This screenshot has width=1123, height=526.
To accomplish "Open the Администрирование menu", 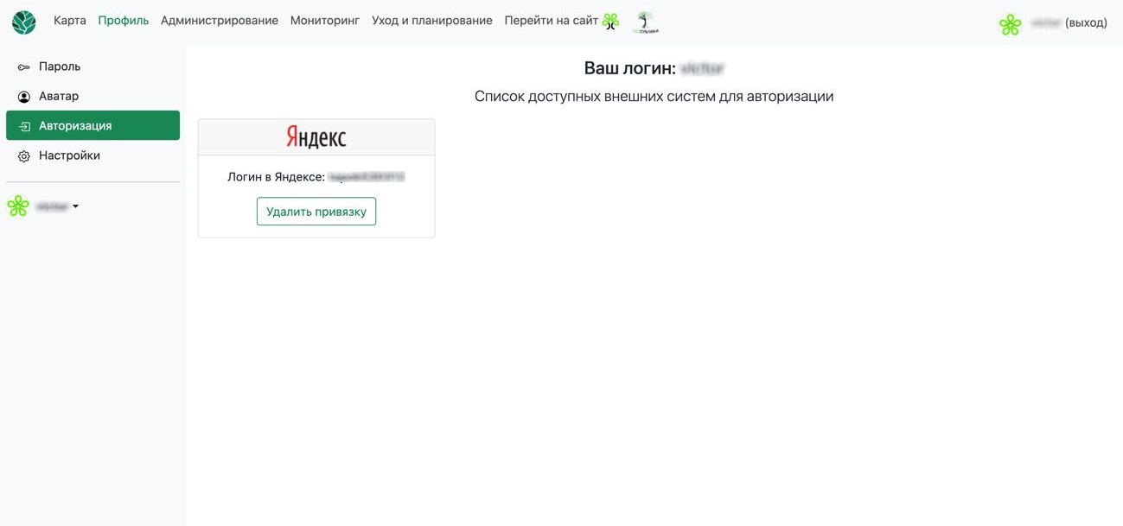I will (220, 21).
